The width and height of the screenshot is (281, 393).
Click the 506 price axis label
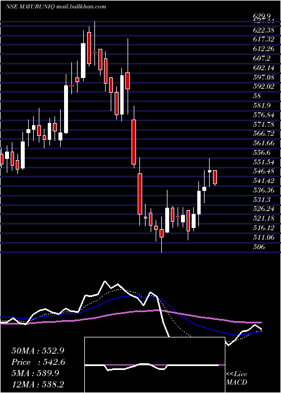pos(260,247)
